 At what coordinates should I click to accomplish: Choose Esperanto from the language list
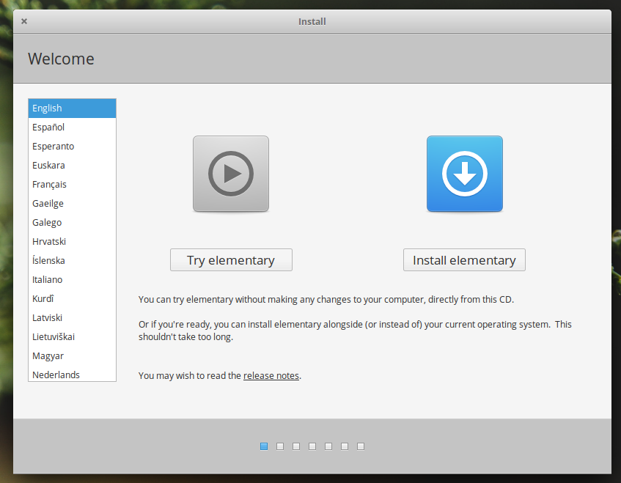pos(72,146)
